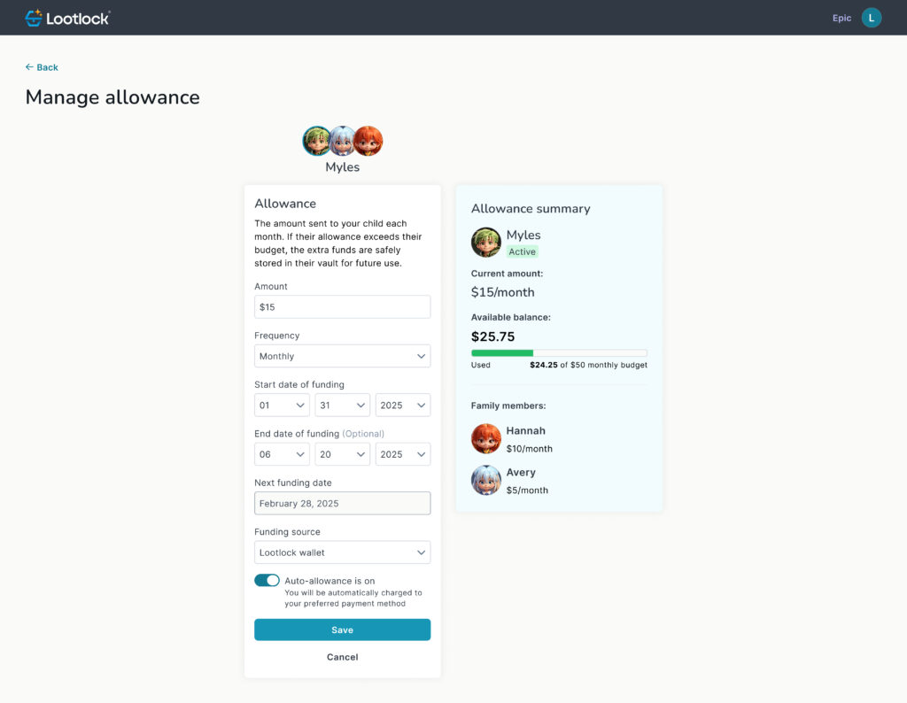
Task: Select the green-haired avatar above Myles
Action: coord(316,141)
